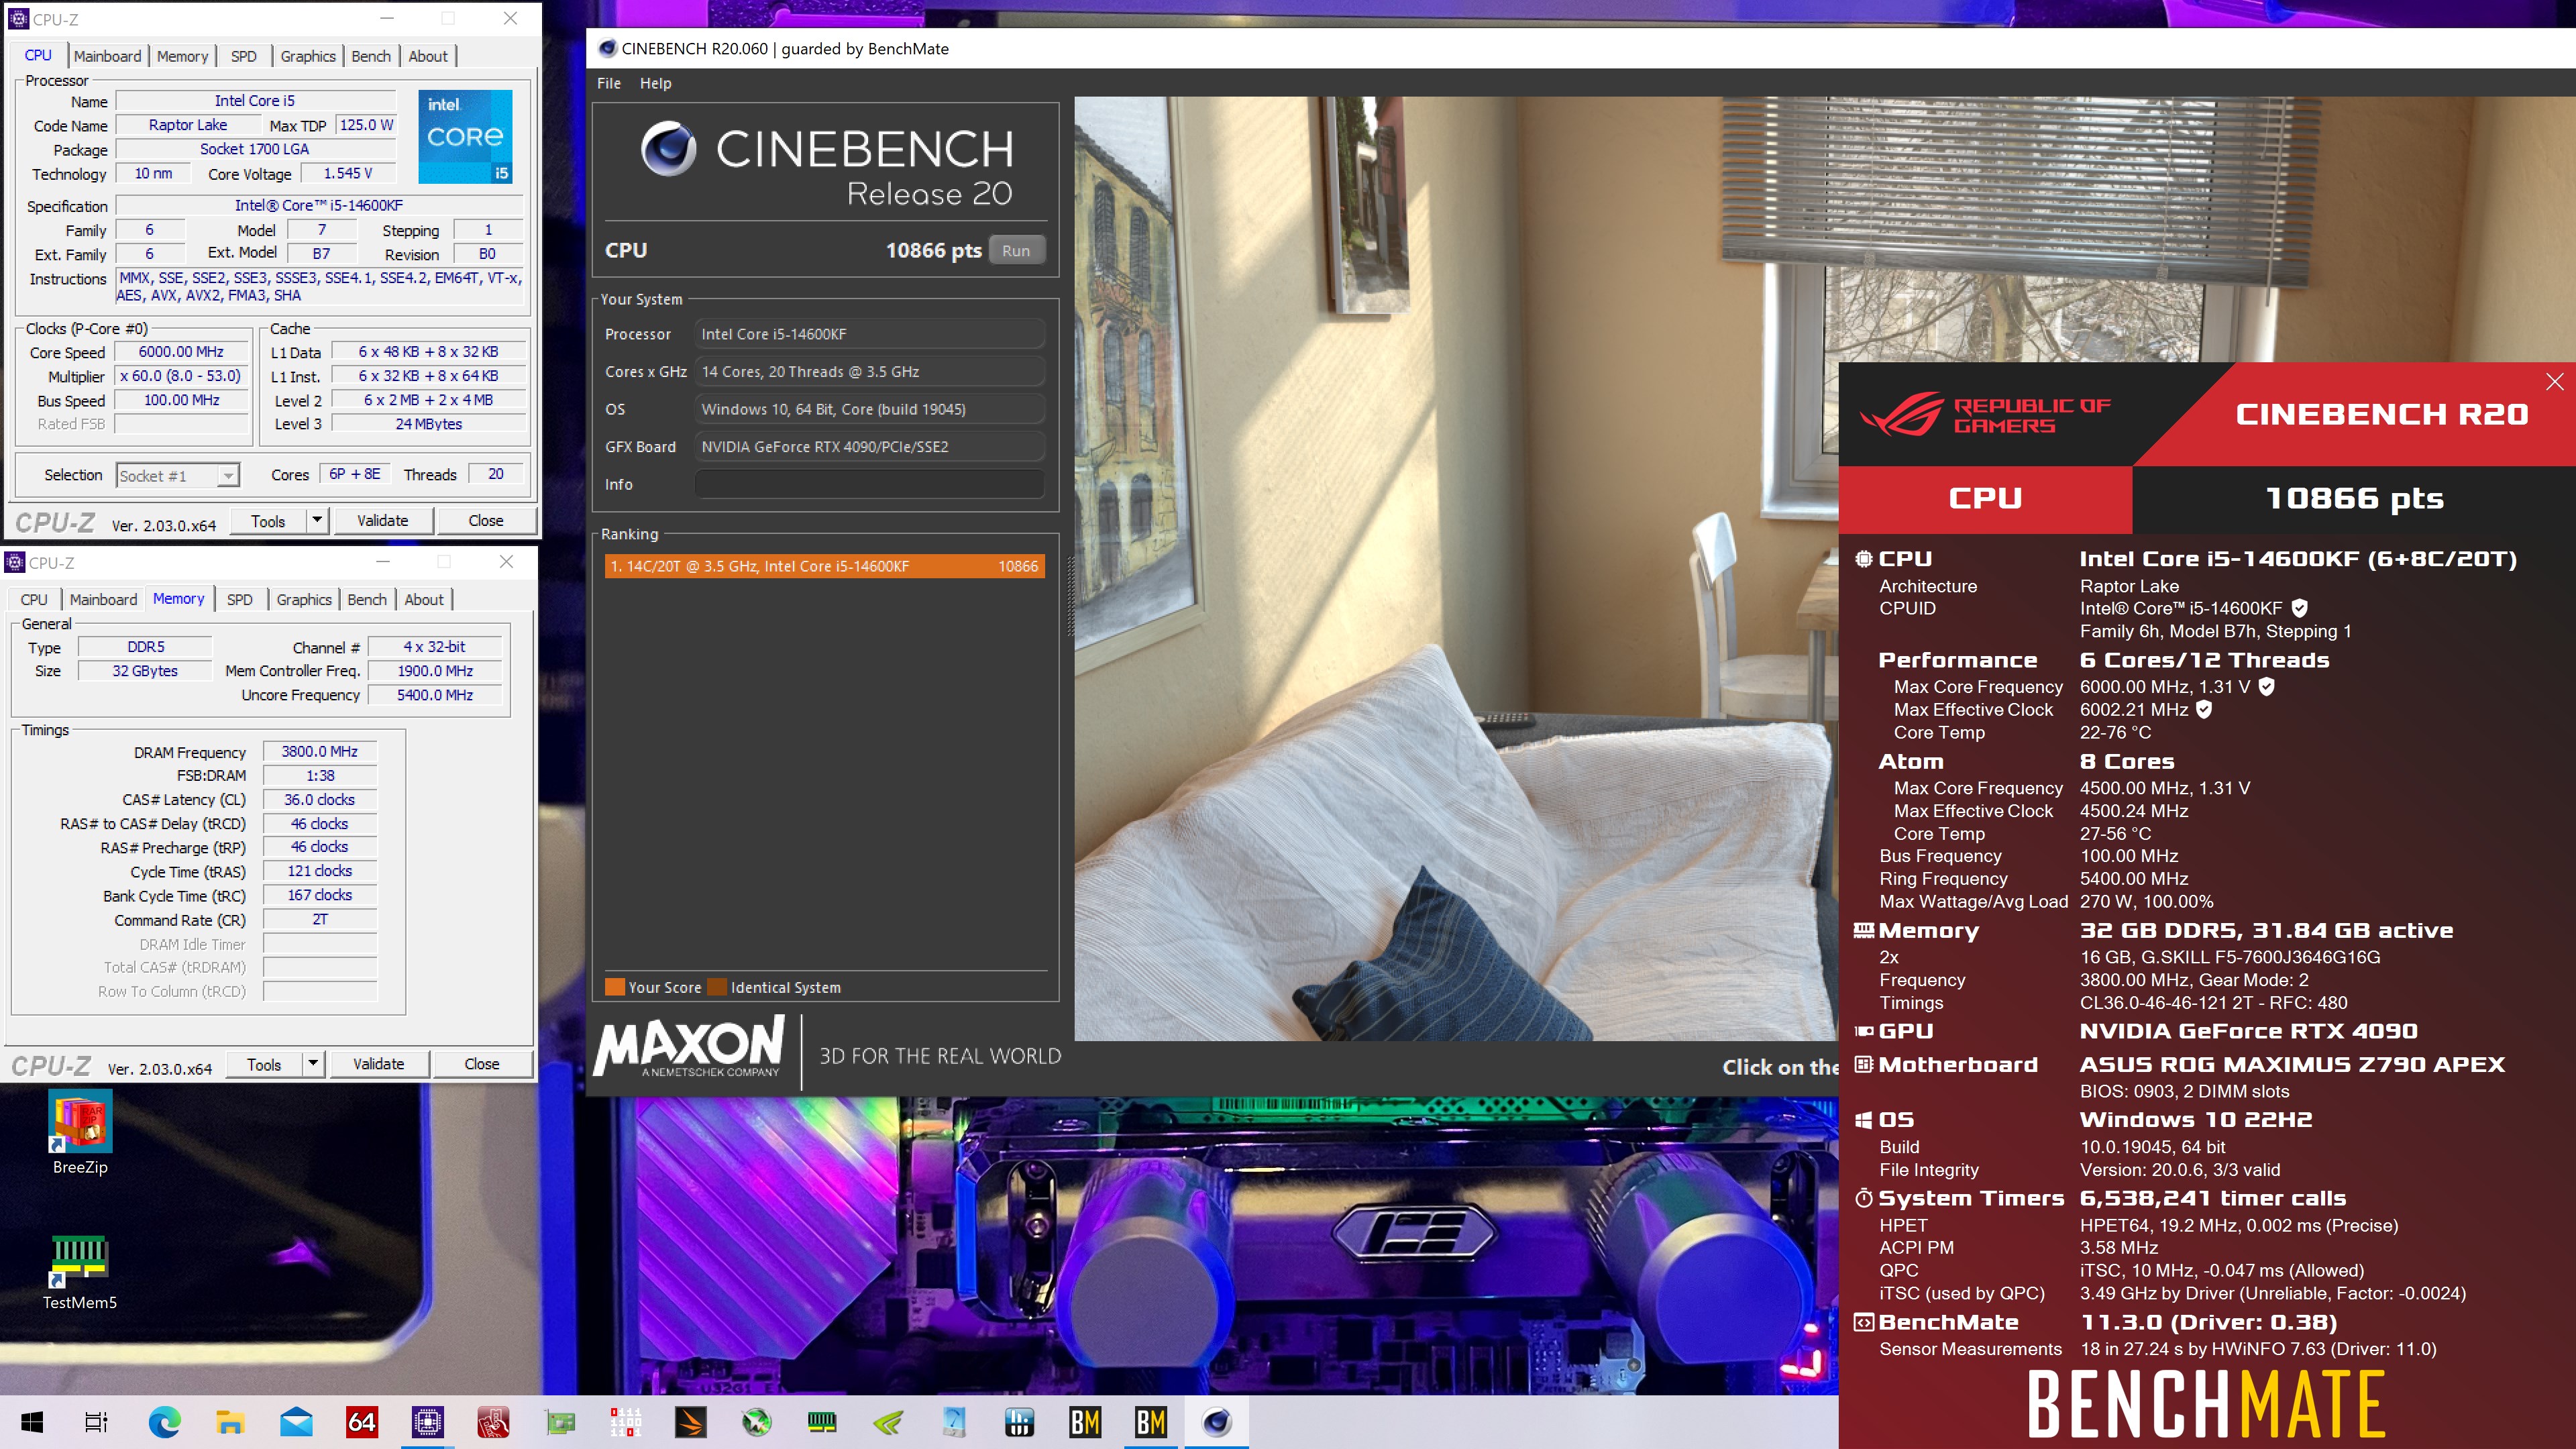
Task: Switch to CPU-Z via its taskbar icon
Action: pyautogui.click(x=428, y=1421)
